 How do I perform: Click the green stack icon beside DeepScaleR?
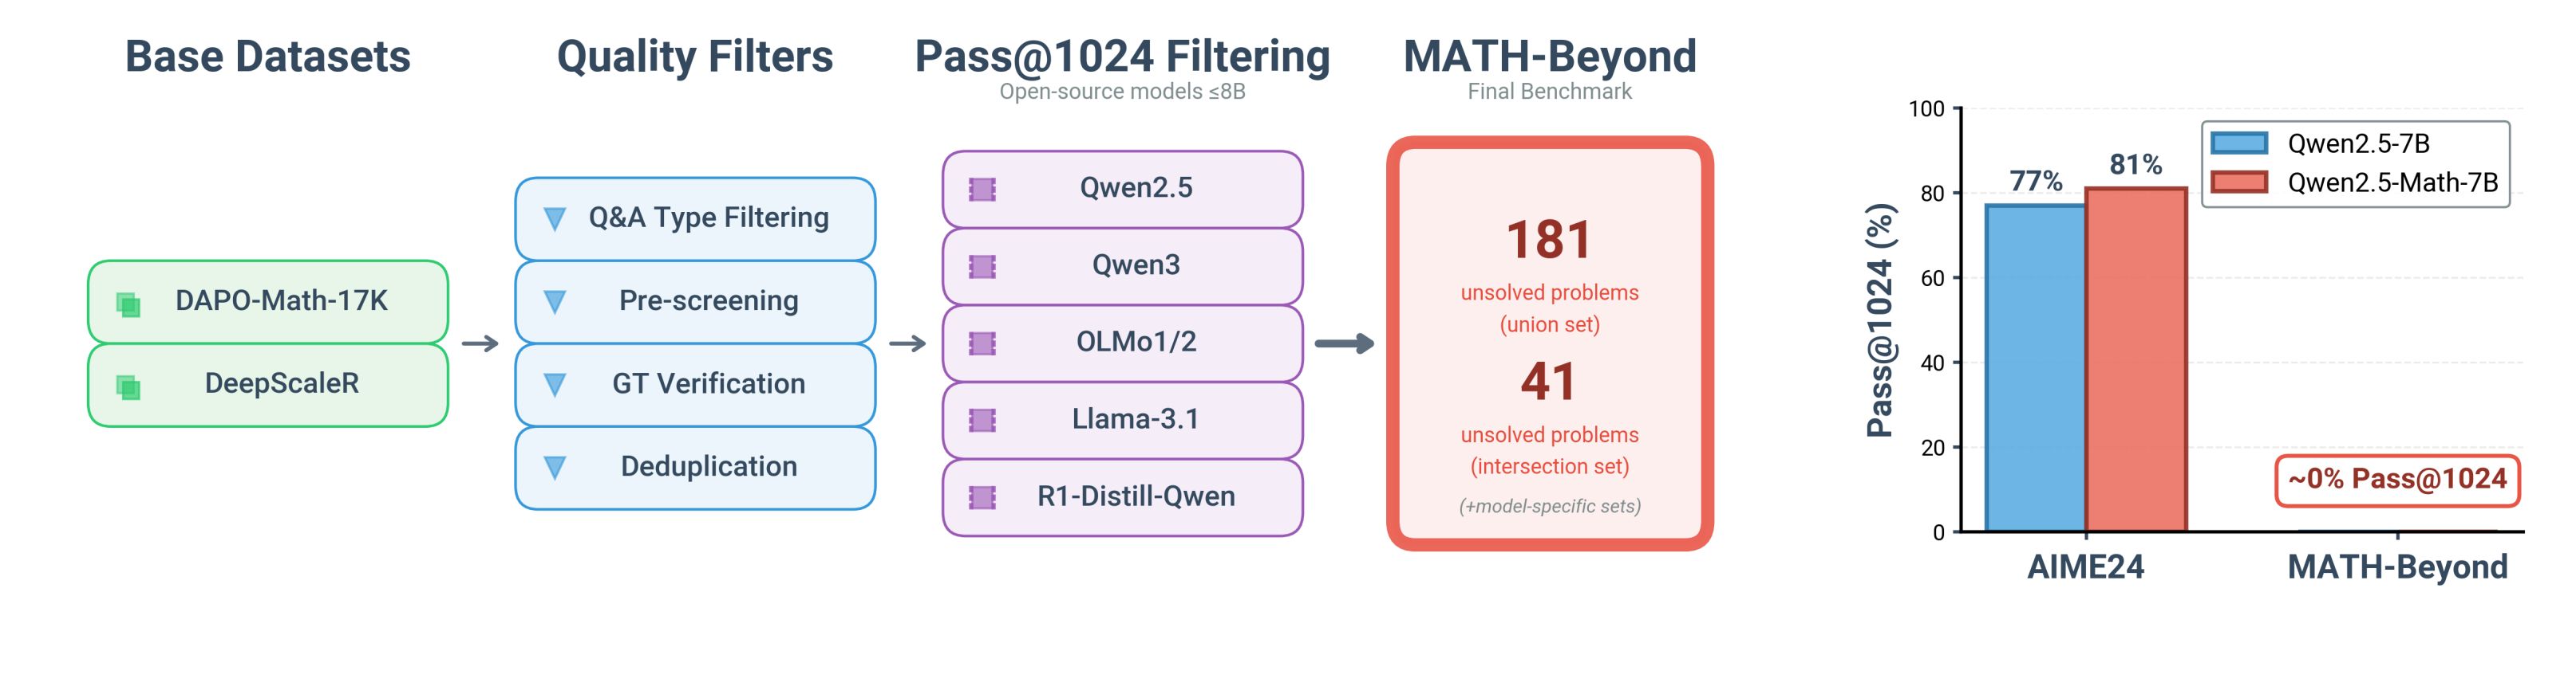point(128,386)
